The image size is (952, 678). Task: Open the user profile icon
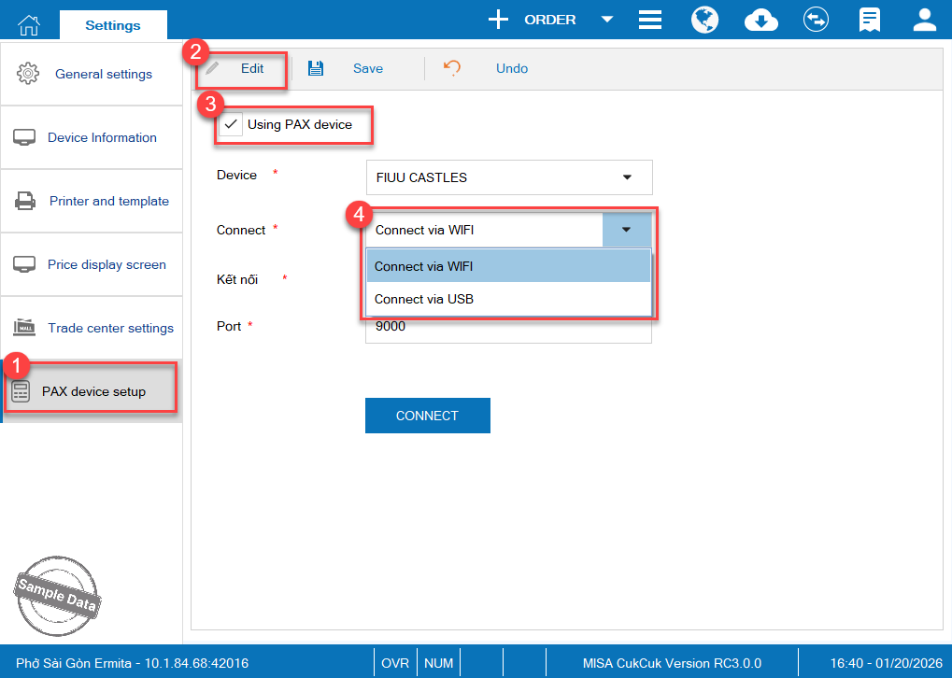point(924,20)
